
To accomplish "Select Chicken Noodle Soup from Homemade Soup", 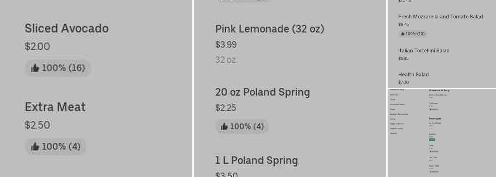I will click(x=438, y=95).
